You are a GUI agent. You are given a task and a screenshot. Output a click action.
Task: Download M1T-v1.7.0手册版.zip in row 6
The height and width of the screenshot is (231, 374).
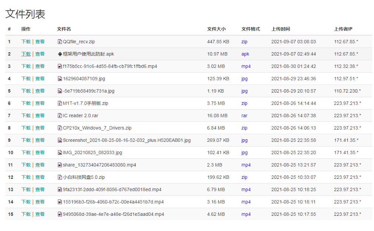[x=26, y=103]
